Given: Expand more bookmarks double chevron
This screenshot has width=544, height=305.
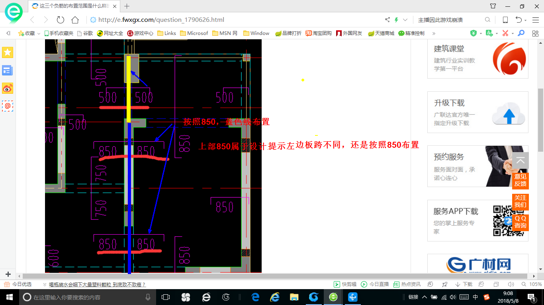Looking at the screenshot, I should [434, 33].
